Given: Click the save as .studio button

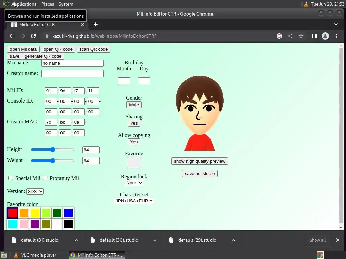Looking at the screenshot, I should pos(200,174).
